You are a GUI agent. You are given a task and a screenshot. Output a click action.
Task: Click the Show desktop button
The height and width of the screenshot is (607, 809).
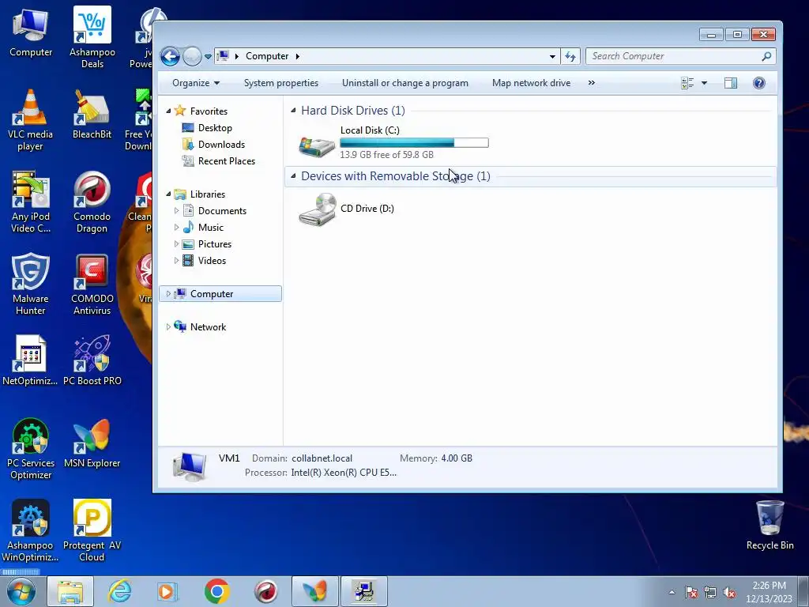pos(803,592)
